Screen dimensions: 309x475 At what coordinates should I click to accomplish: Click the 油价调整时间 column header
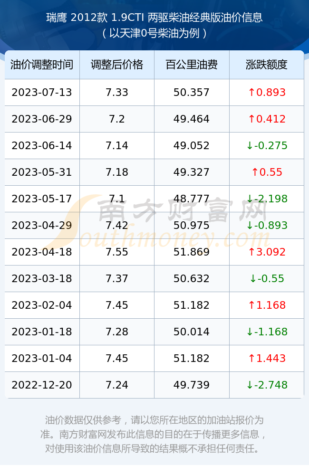pos(42,65)
